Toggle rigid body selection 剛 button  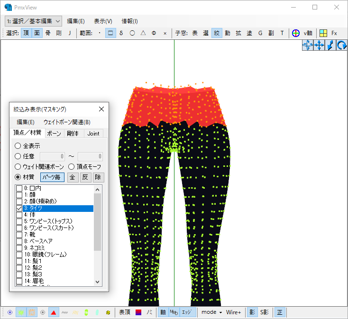point(59,33)
